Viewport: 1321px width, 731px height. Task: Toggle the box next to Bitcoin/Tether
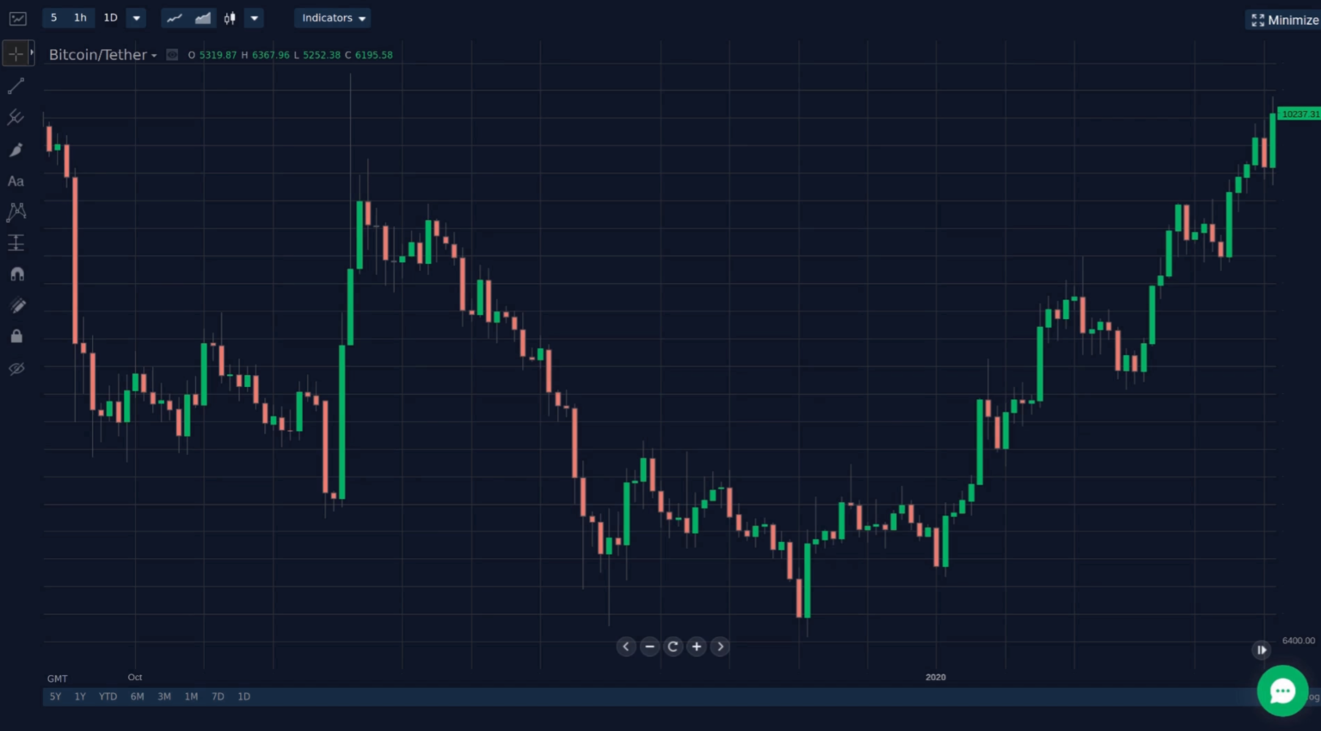point(172,55)
